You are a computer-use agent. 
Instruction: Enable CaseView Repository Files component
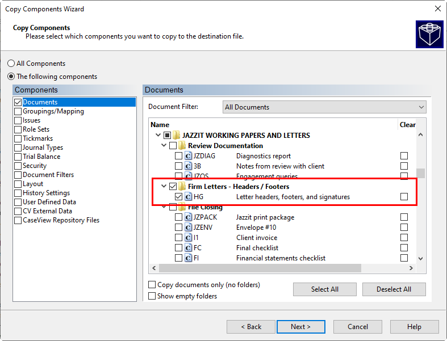click(x=18, y=220)
